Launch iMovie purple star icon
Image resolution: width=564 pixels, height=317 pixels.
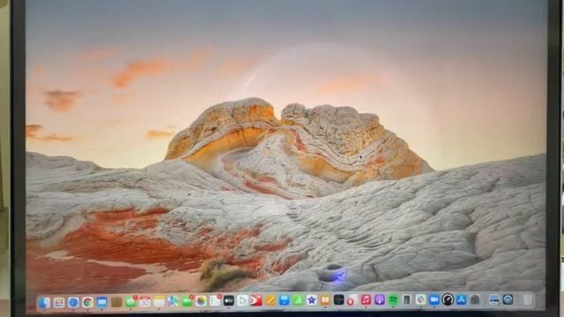(x=311, y=300)
